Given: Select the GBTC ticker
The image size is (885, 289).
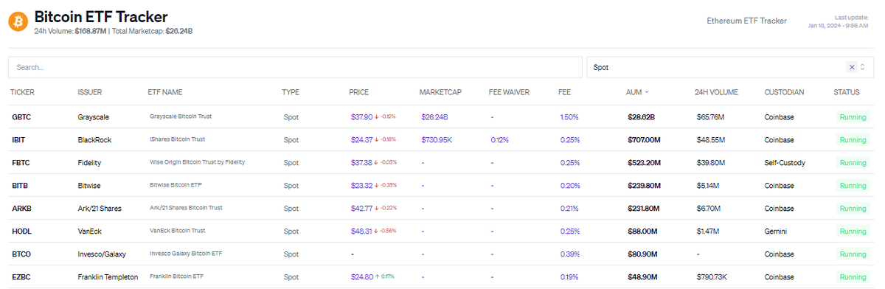Looking at the screenshot, I should click(x=21, y=117).
